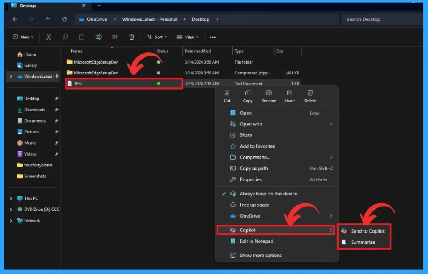Click the Delete trash icon in the toolbar
The image size is (428, 274).
(132, 37)
